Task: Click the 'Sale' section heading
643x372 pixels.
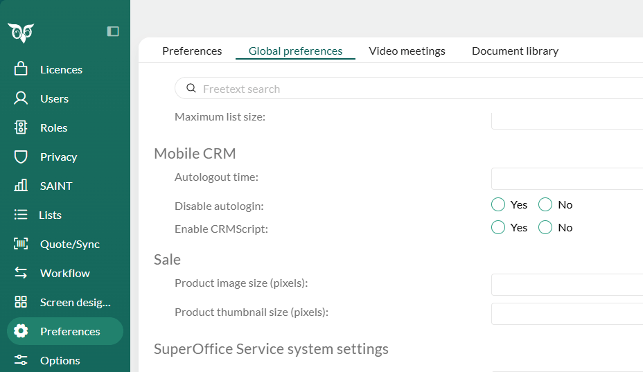Action: coord(167,260)
